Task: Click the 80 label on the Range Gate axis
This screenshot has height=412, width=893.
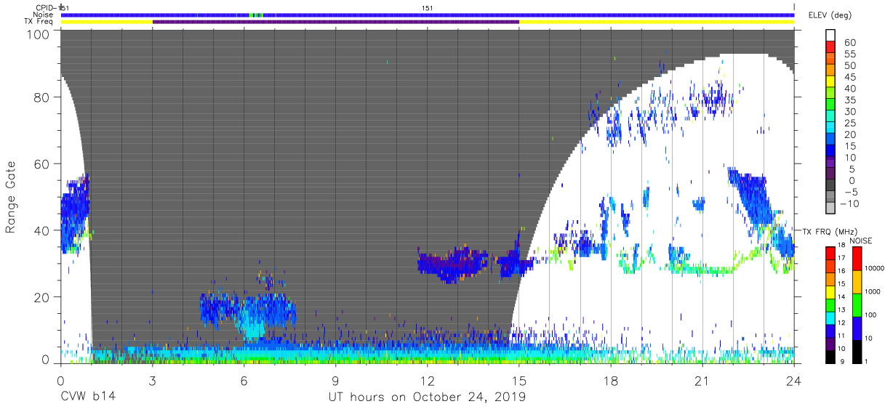Action: 42,97
